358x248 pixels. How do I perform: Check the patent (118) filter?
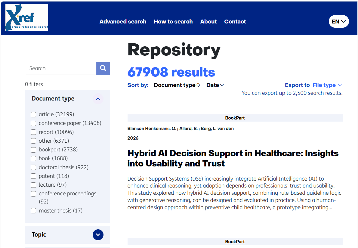pyautogui.click(x=33, y=176)
